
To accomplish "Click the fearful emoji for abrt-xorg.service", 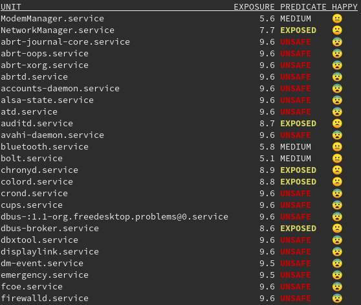I will coord(337,65).
